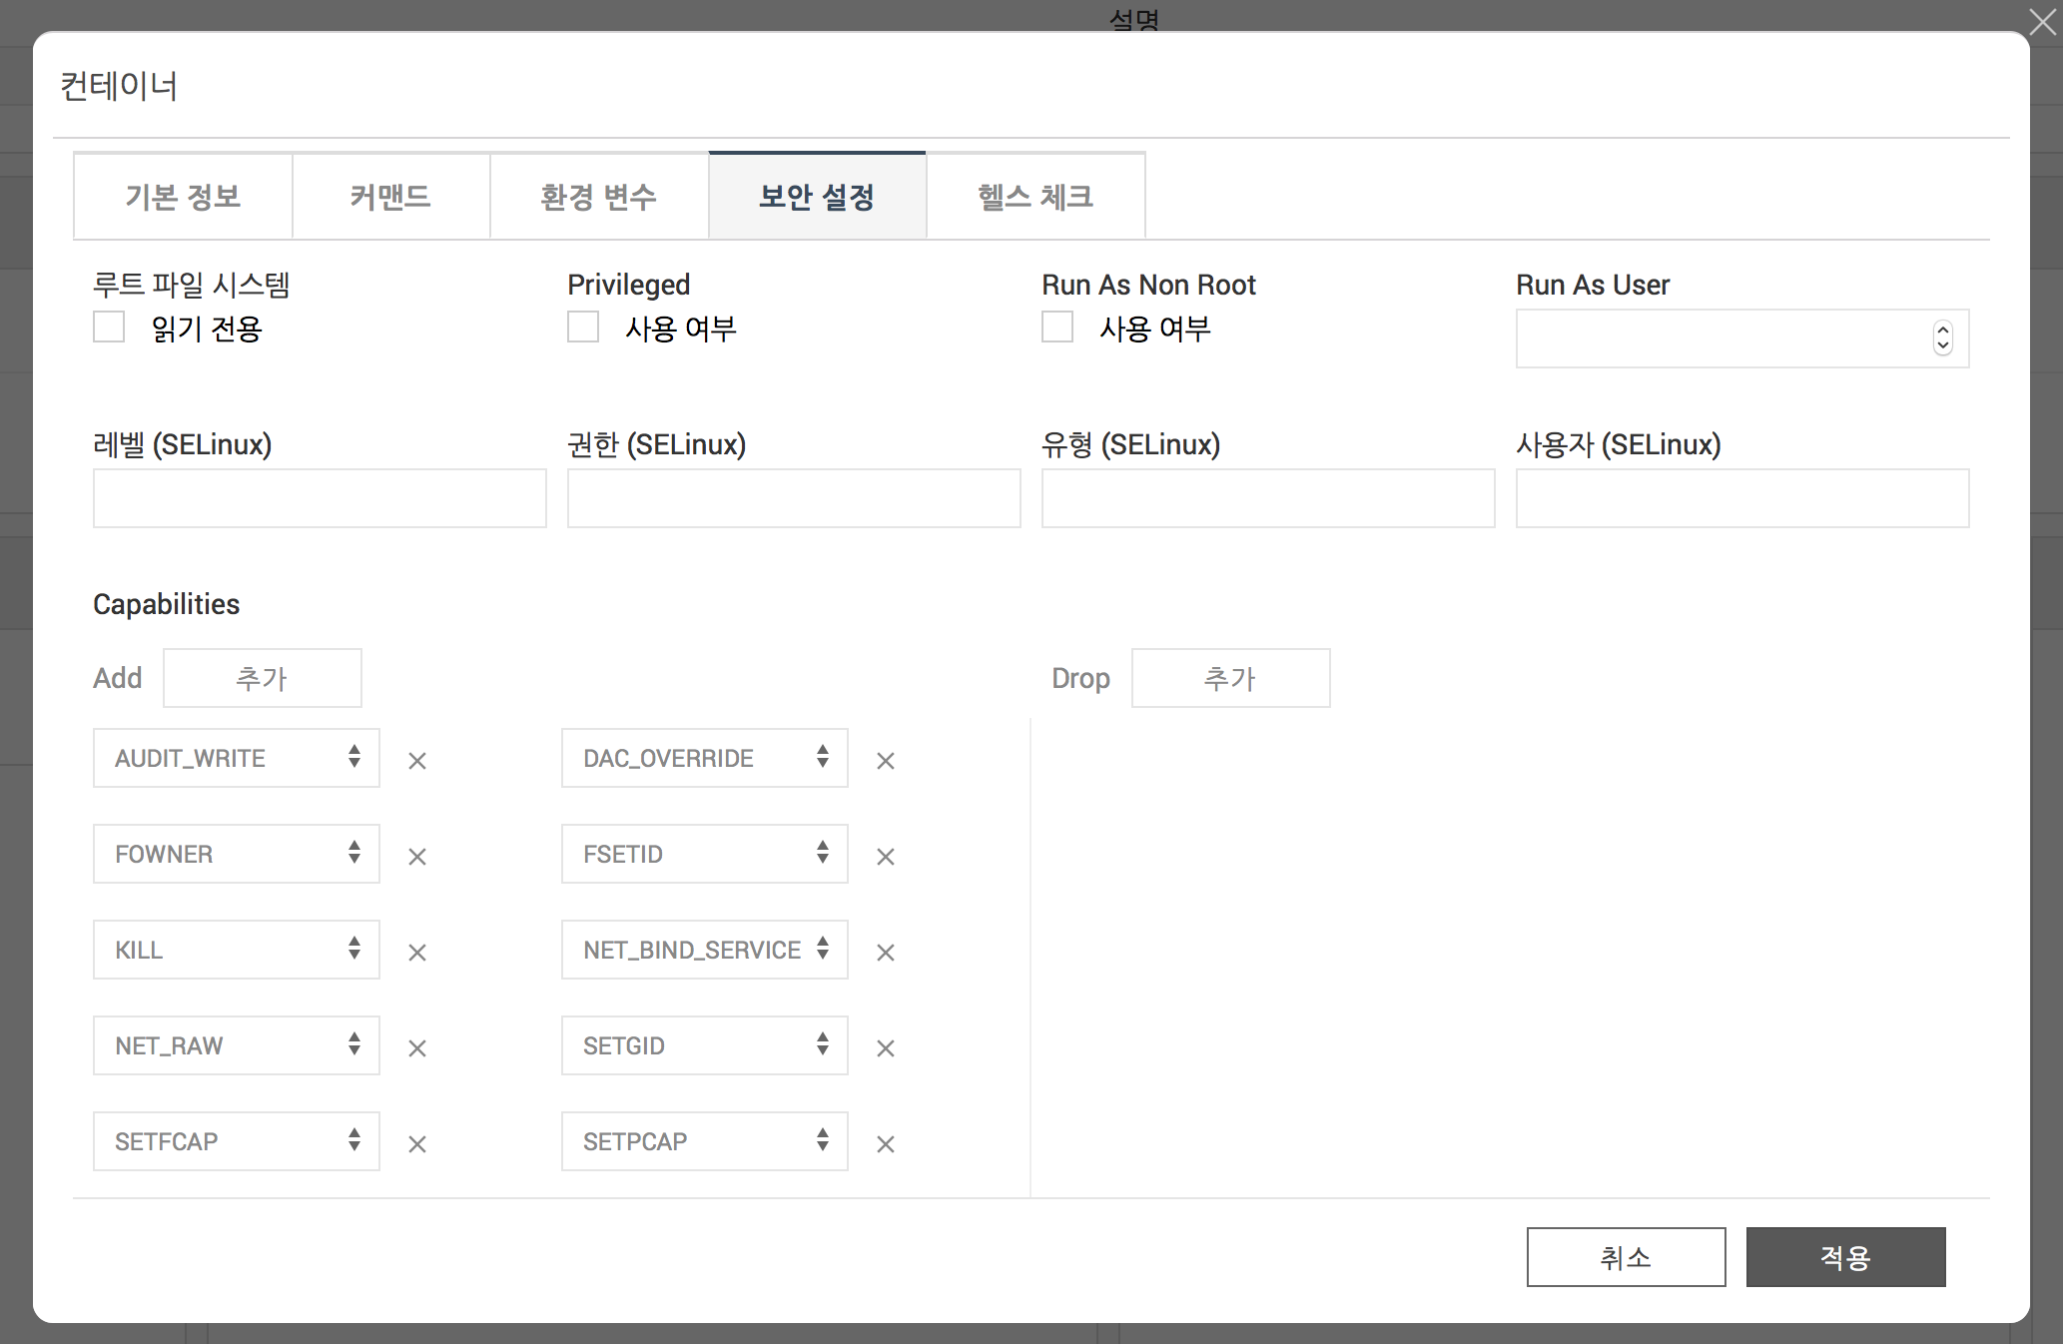Switch to the 헬스 체크 tab

pos(1035,197)
